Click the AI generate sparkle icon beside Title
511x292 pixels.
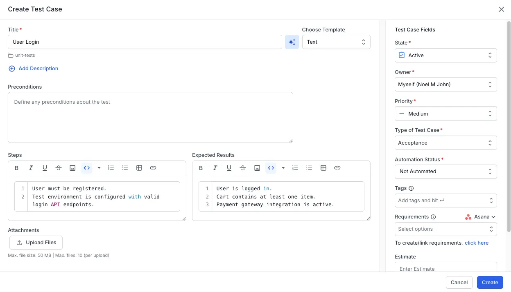pos(292,42)
